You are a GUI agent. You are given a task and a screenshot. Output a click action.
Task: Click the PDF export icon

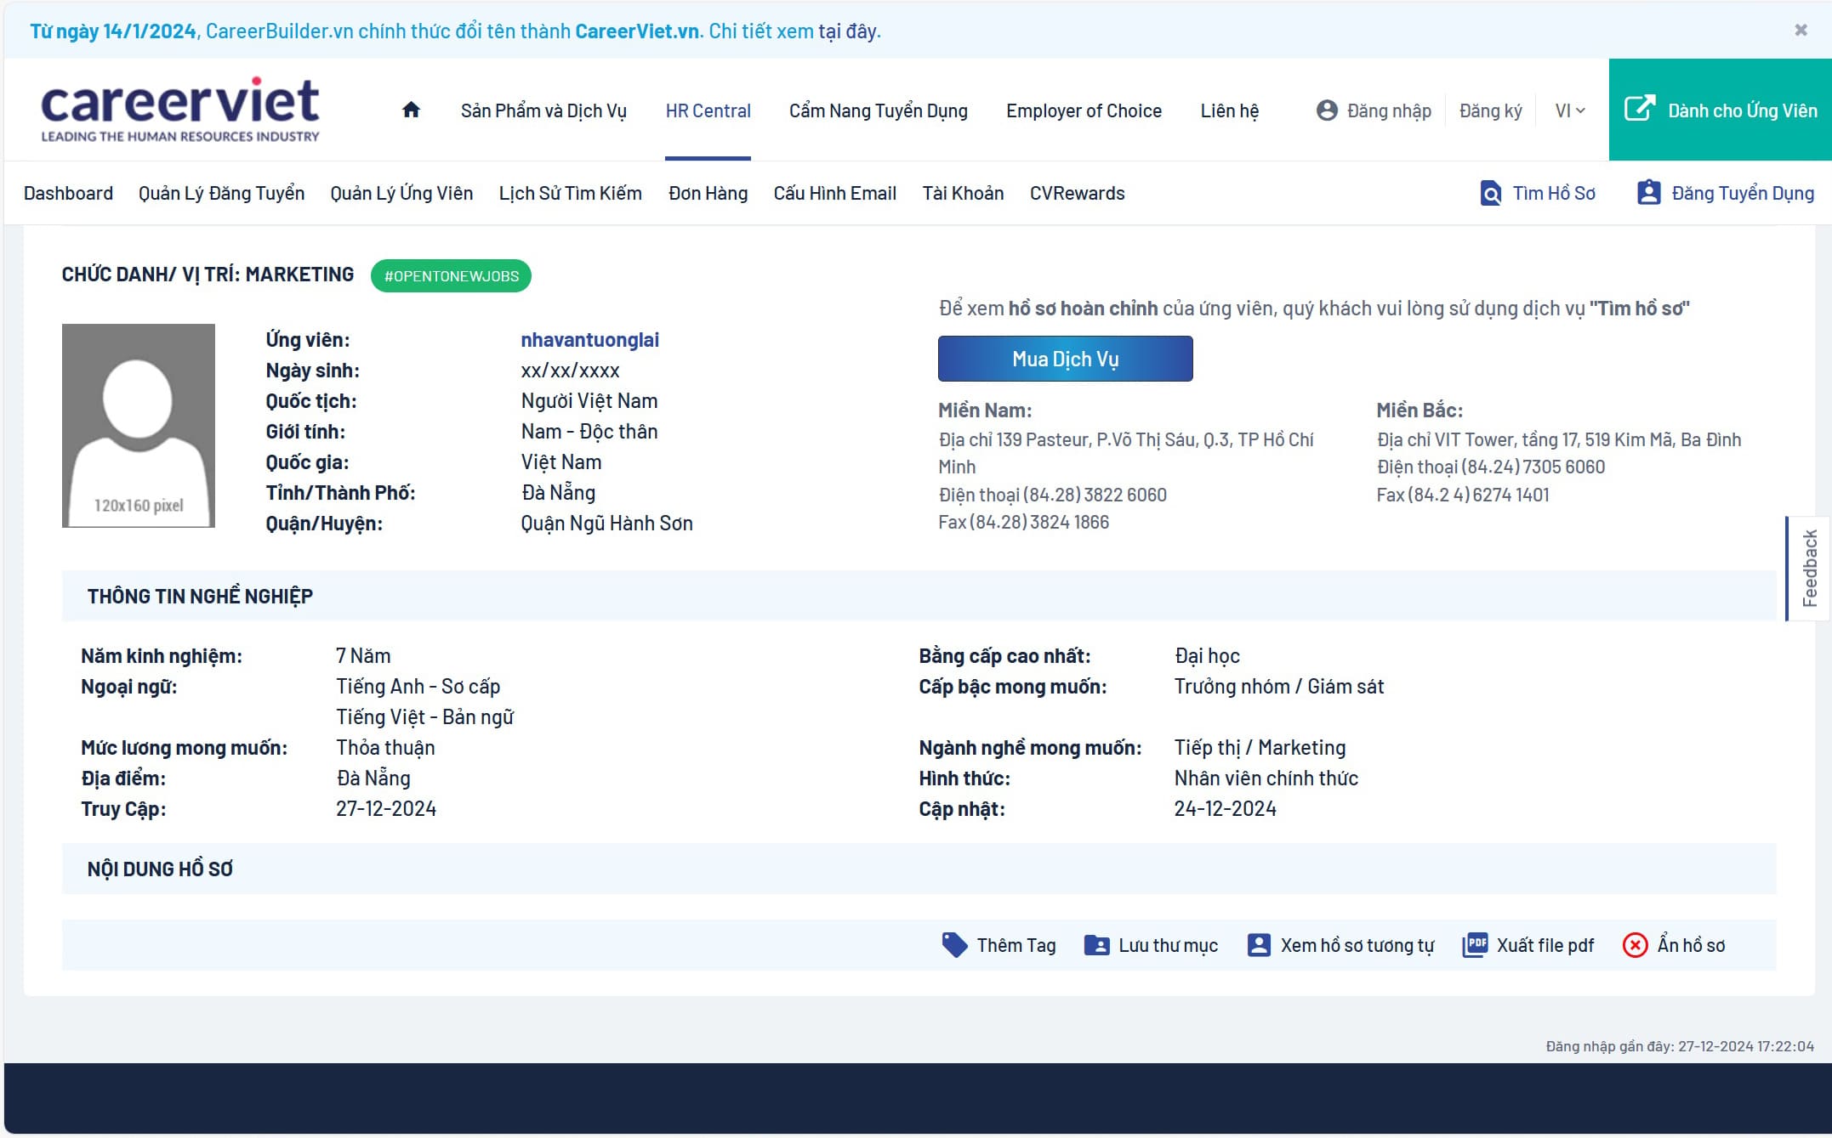click(1475, 945)
